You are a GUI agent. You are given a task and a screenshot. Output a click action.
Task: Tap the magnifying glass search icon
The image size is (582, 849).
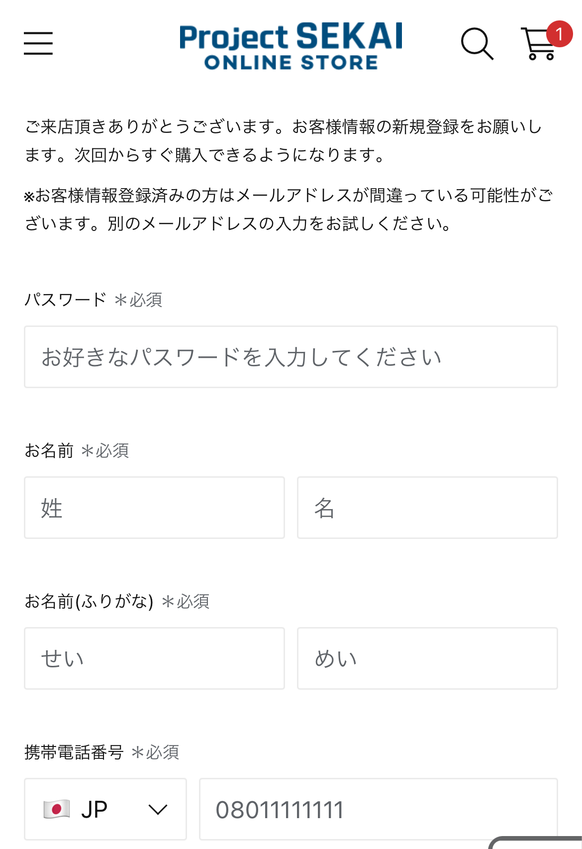click(477, 44)
